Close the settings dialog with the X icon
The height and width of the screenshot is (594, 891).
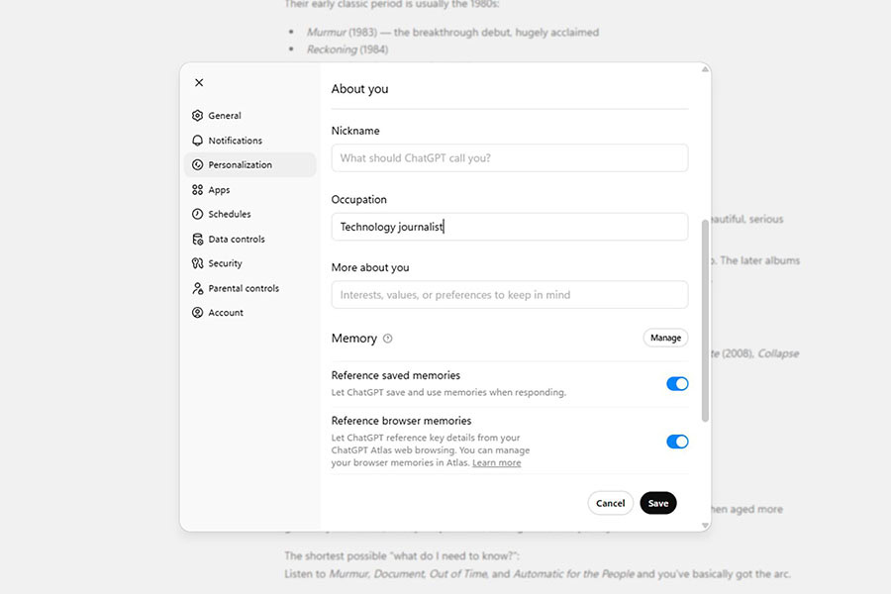click(x=199, y=82)
